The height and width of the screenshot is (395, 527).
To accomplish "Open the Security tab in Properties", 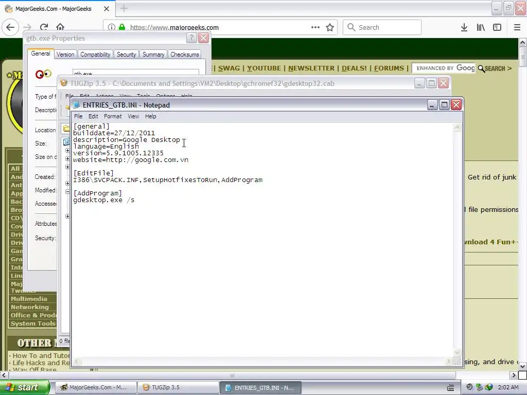I will 127,55.
